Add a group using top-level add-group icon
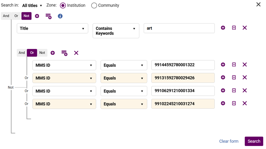The image size is (266, 149). pyautogui.click(x=49, y=16)
